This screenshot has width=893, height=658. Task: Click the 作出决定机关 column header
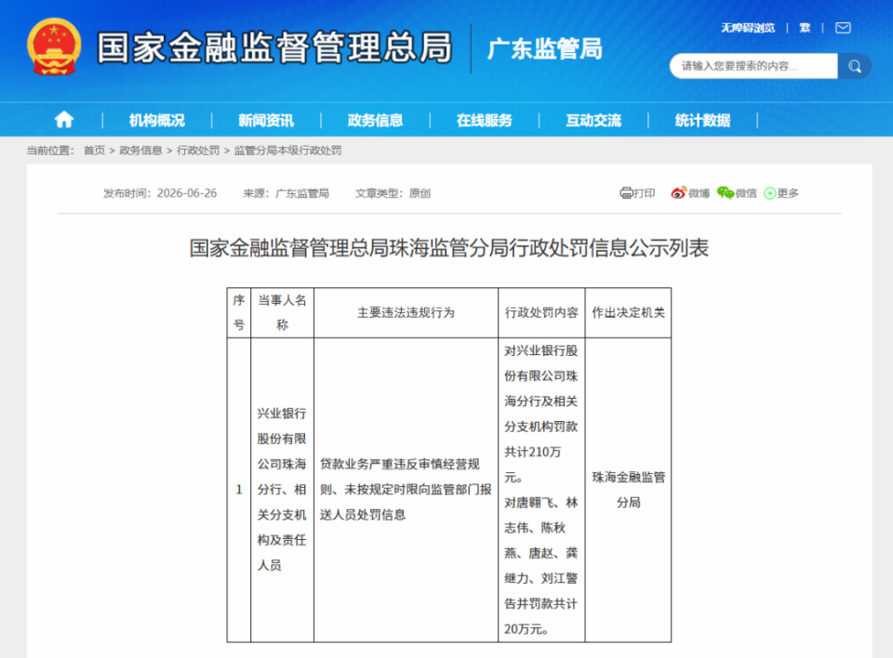(628, 312)
